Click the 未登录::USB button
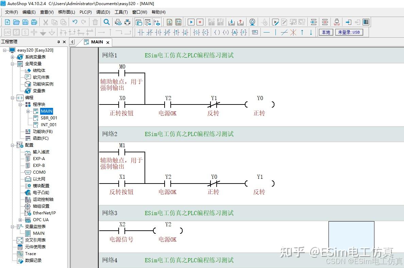 point(349,32)
